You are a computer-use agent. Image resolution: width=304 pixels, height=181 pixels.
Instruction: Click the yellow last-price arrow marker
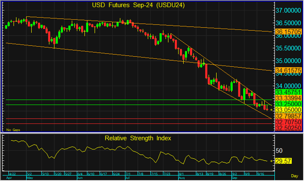pyautogui.click(x=271, y=109)
